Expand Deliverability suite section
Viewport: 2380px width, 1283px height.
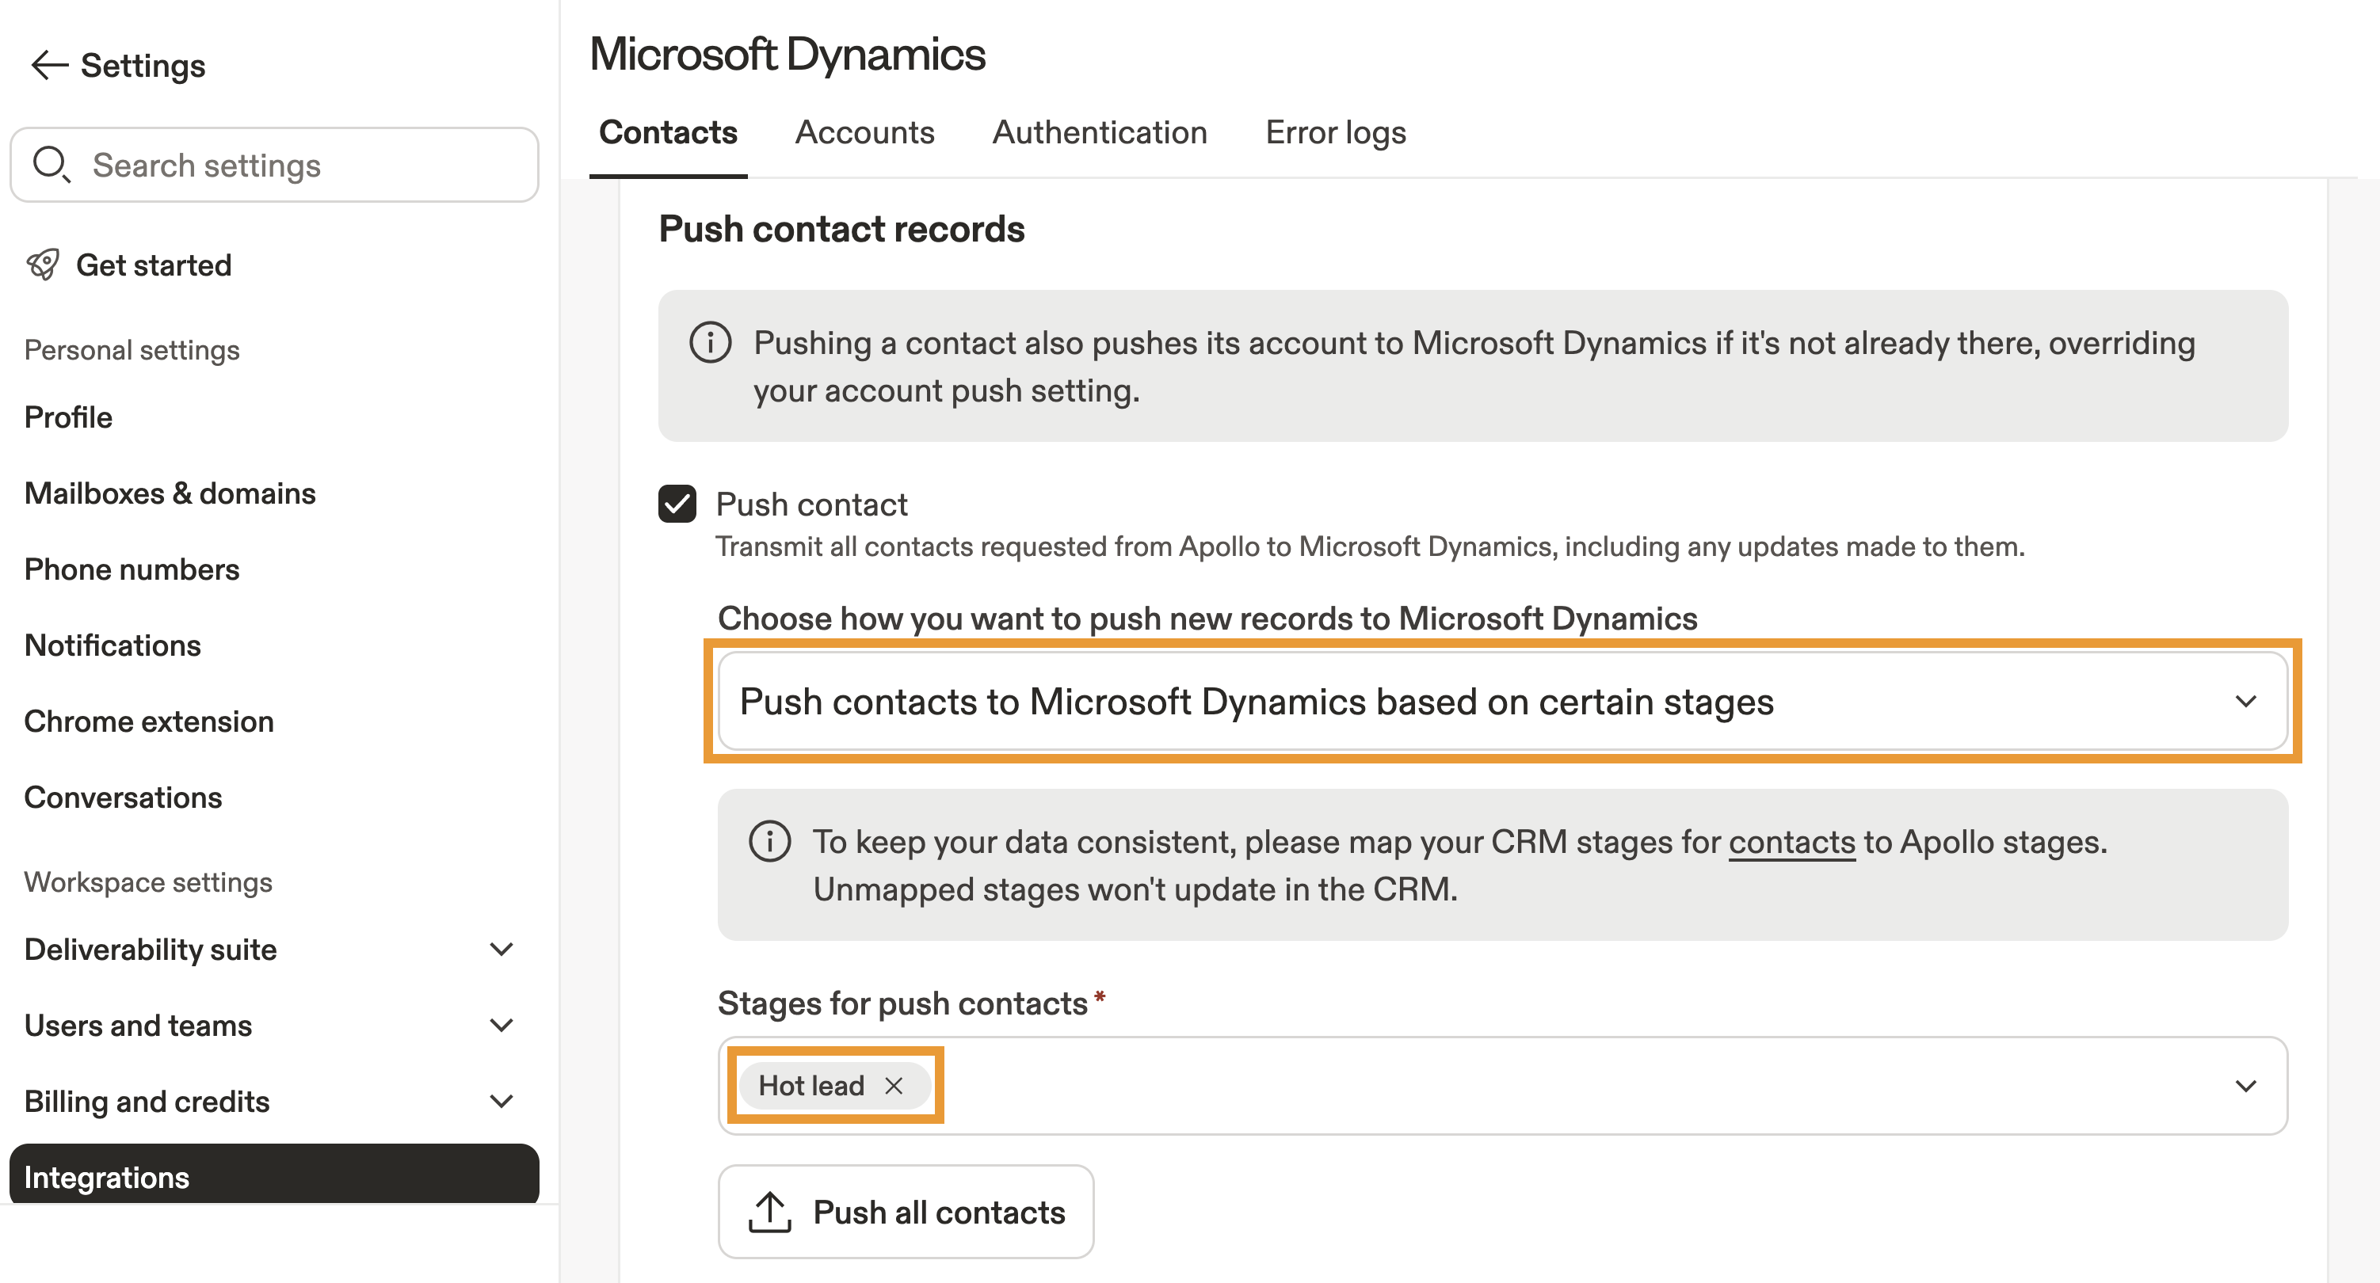[x=501, y=950]
